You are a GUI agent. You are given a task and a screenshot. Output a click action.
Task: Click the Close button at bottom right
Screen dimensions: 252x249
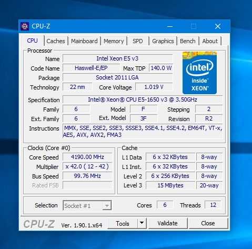click(x=208, y=223)
